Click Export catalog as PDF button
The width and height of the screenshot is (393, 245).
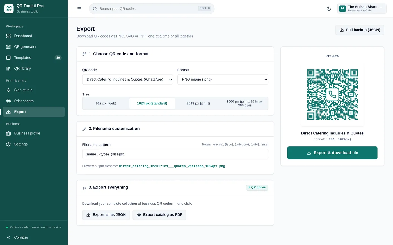click(x=159, y=215)
